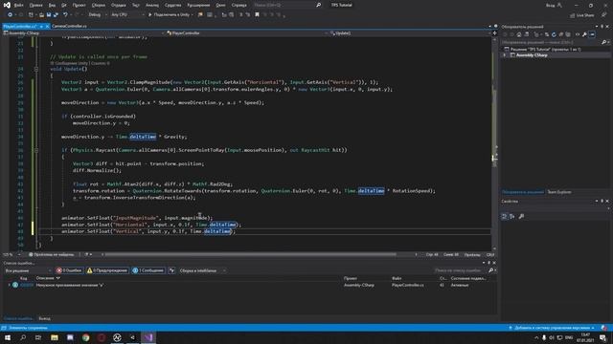This screenshot has height=344, width=613.
Task: Toggle the 0 Ошибки errors filter
Action: click(69, 270)
